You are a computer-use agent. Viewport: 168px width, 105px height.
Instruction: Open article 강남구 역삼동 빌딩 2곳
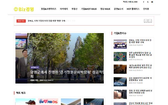click(x=141, y=104)
